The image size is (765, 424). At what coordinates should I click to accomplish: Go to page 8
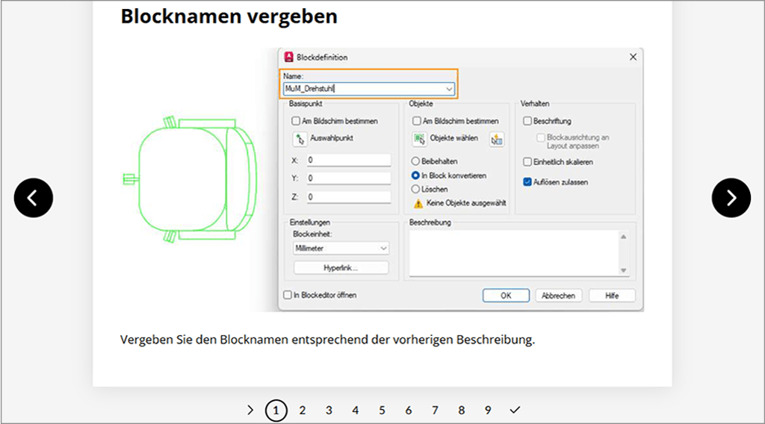[461, 411]
